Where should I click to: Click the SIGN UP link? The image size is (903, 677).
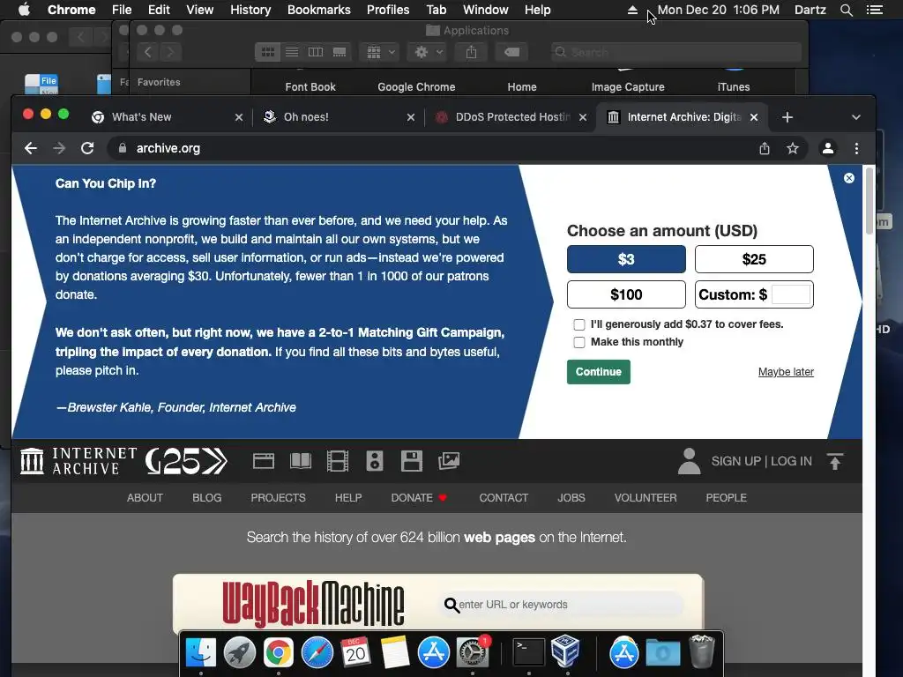736,461
